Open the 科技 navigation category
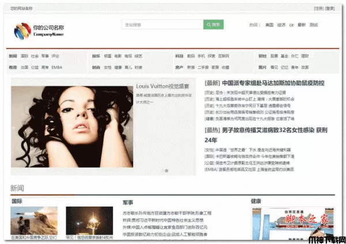Image resolution: width=346 pixels, height=244 pixels. [179, 56]
